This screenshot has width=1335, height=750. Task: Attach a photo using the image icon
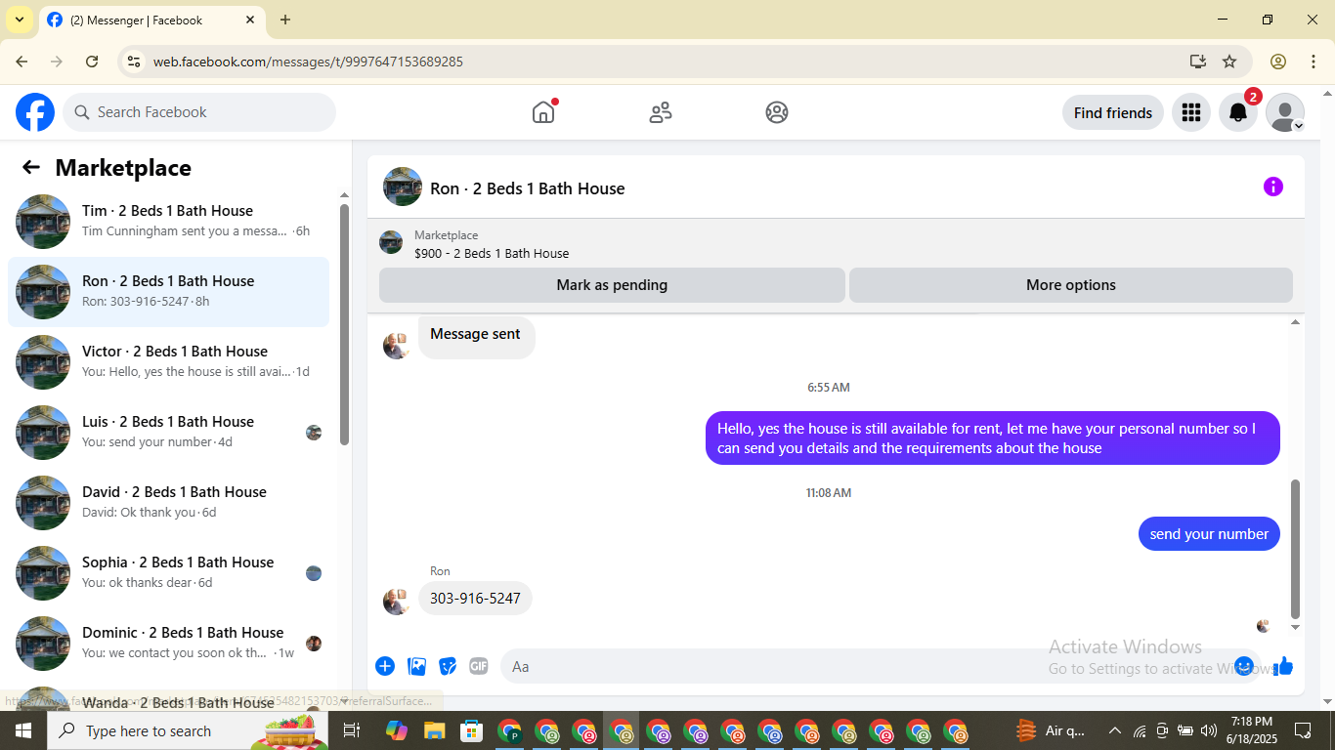pos(417,666)
